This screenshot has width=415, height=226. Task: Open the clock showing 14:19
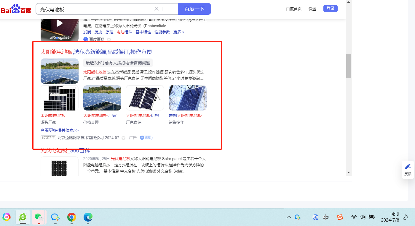[390, 217]
